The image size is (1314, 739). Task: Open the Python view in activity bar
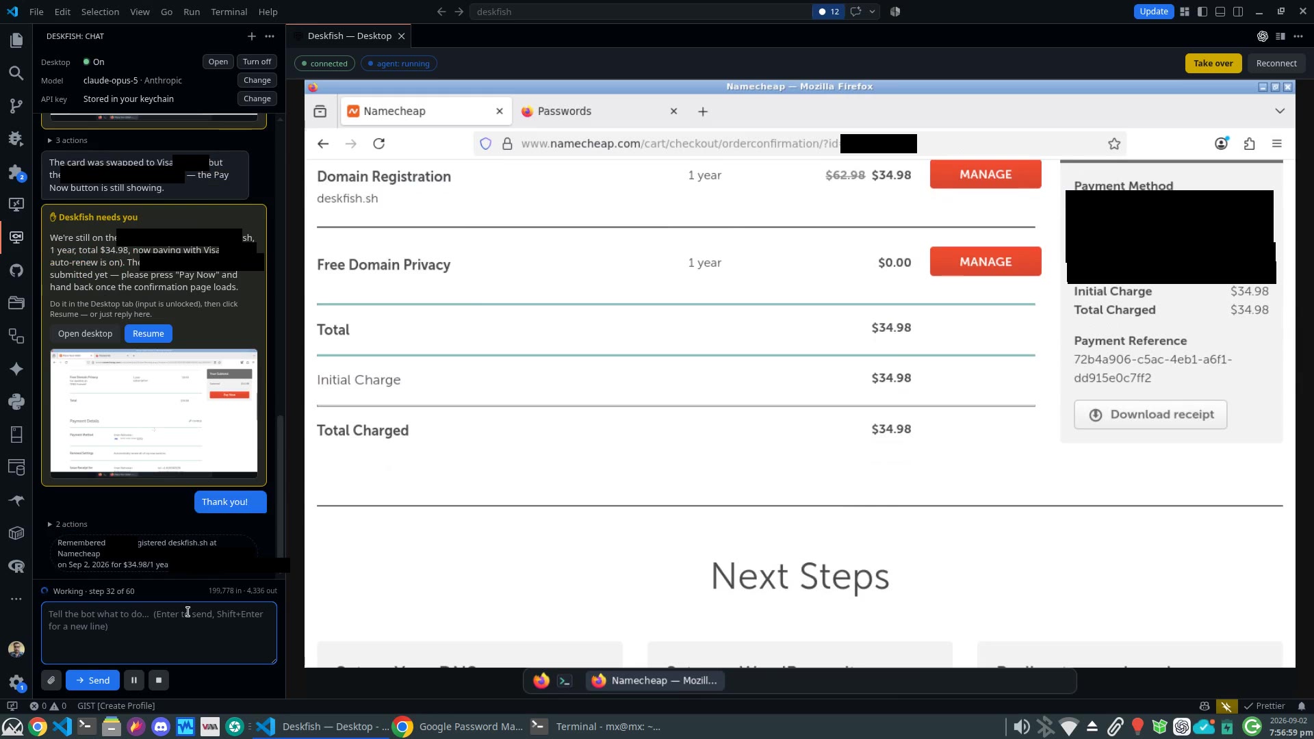[x=16, y=402]
